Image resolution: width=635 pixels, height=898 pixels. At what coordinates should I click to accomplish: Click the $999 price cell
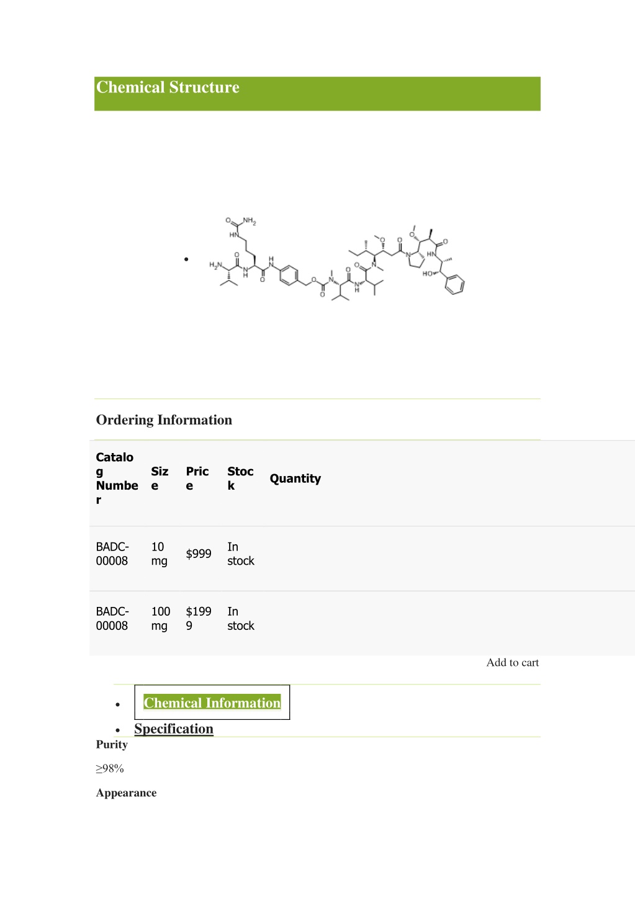(199, 554)
